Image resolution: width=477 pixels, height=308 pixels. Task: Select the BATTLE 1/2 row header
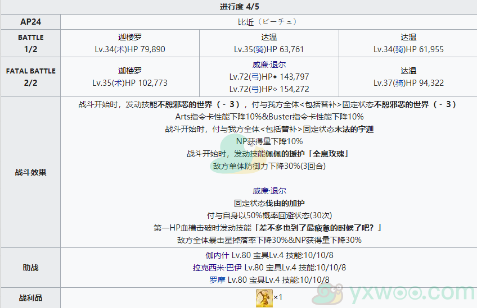[31, 43]
